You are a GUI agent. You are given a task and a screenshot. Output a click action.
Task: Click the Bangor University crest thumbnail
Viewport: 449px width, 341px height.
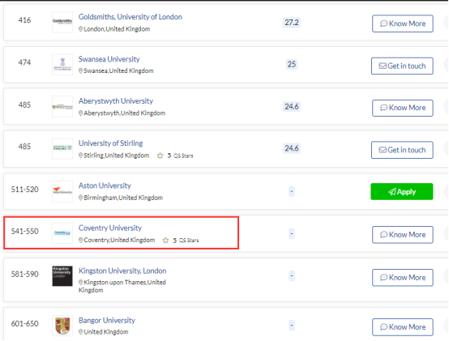pos(62,326)
